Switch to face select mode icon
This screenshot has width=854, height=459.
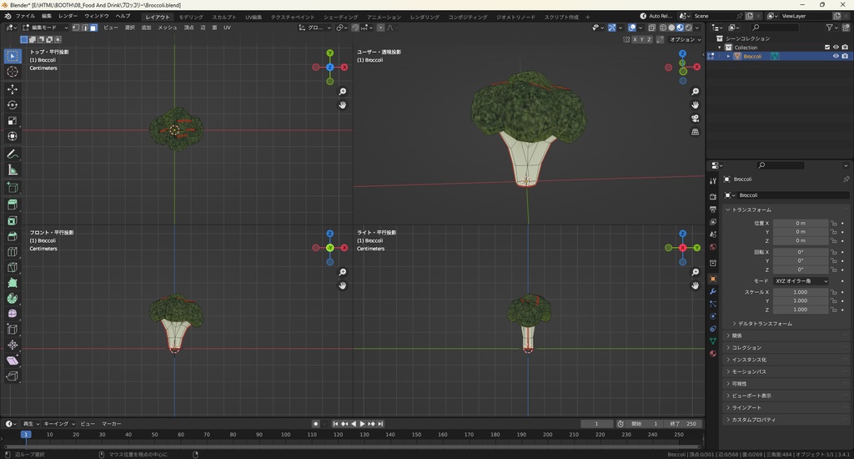pyautogui.click(x=93, y=28)
